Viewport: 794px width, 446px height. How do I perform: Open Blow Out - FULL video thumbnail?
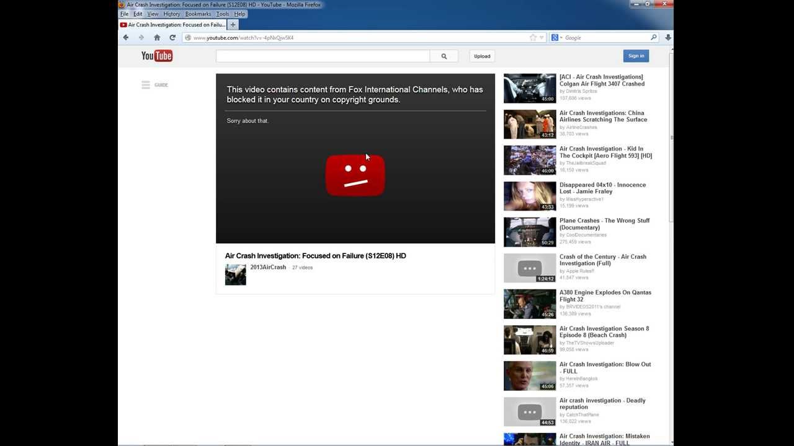530,376
